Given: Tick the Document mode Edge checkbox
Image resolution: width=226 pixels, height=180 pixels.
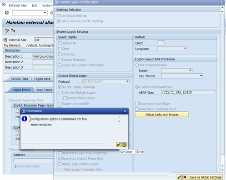Looking at the screenshot, I should pyautogui.click(x=137, y=104).
